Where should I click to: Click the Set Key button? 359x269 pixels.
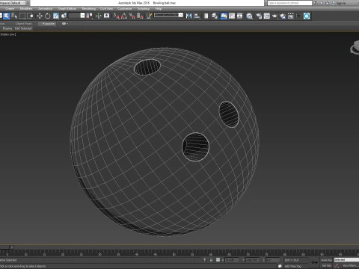click(326, 266)
